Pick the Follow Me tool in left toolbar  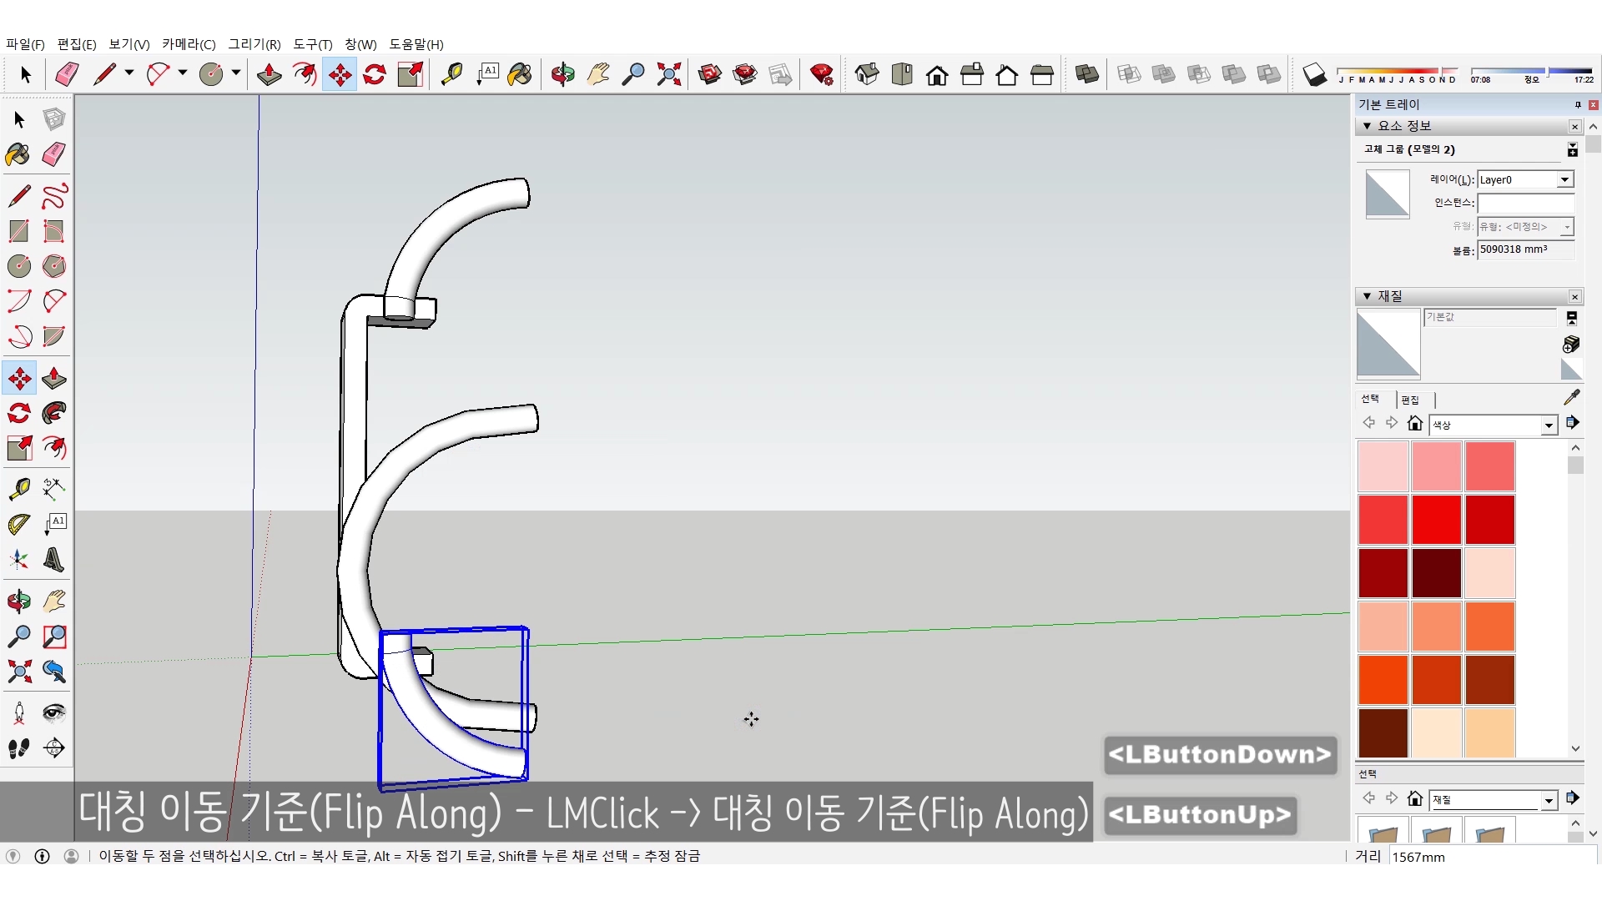click(x=54, y=413)
